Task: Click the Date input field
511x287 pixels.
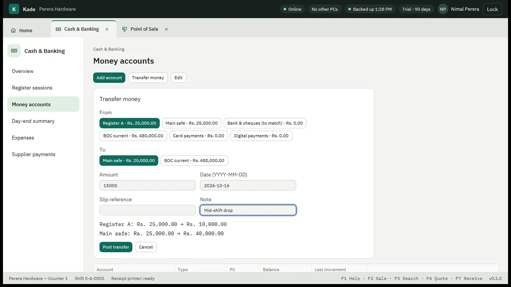Action: (248, 186)
